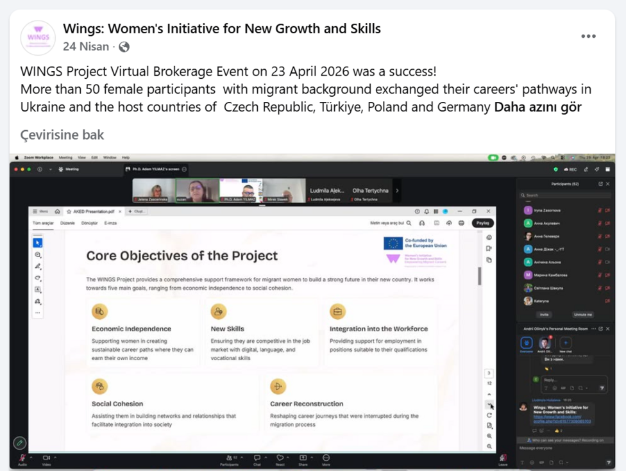626x471 pixels.
Task: Open the Help menu in the menu bar
Action: [126, 158]
